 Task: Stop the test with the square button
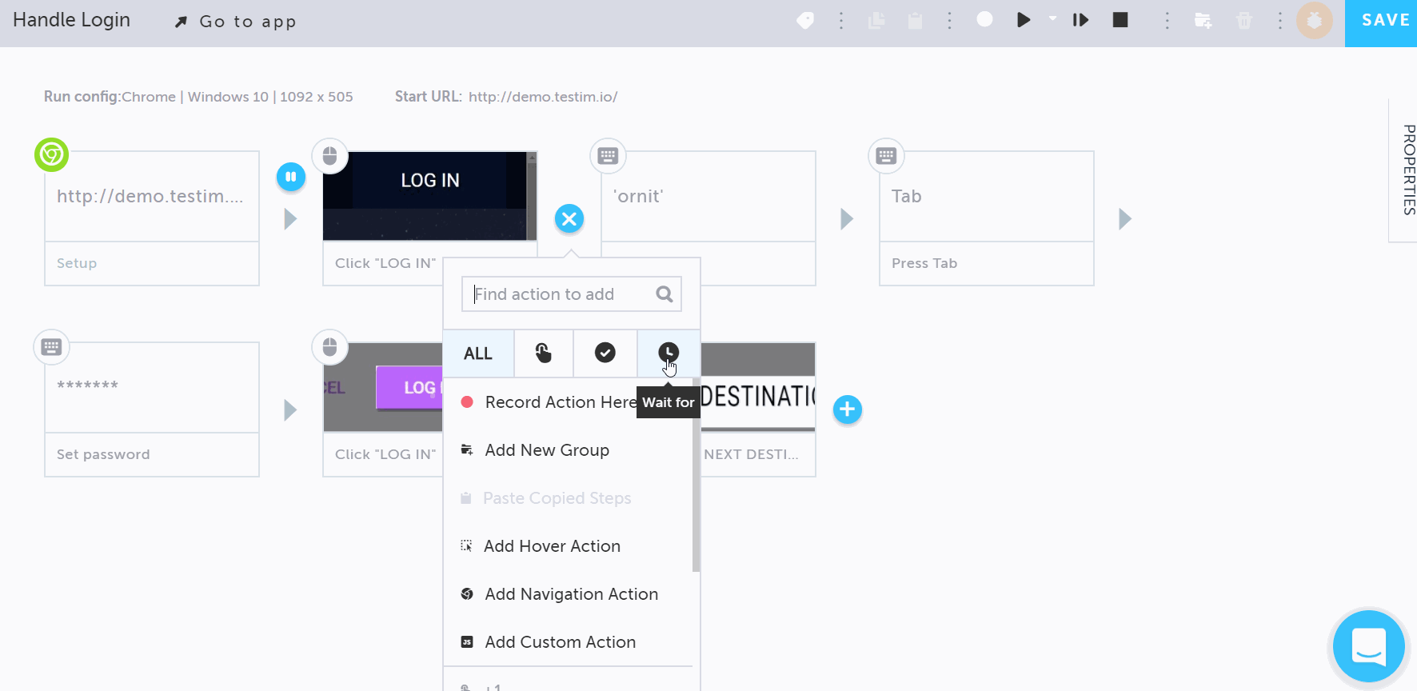[1120, 20]
